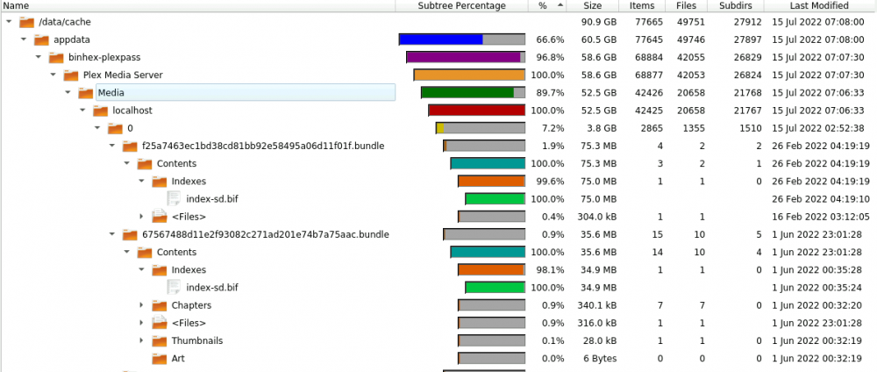Click the Thumbnails folder icon
Image resolution: width=877 pixels, height=372 pixels.
[x=160, y=340]
